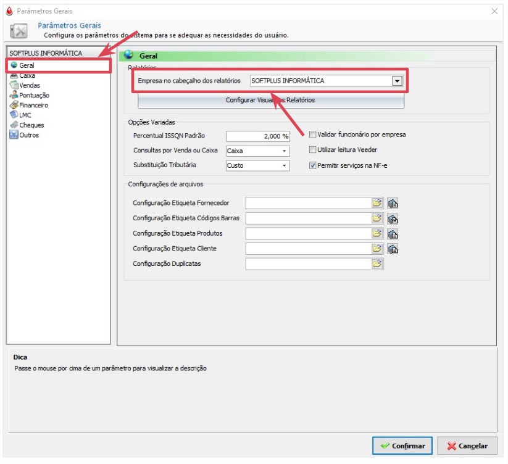This screenshot has width=508, height=464.
Task: Click the Parâmetros Gerais tools header icon
Action: click(19, 31)
